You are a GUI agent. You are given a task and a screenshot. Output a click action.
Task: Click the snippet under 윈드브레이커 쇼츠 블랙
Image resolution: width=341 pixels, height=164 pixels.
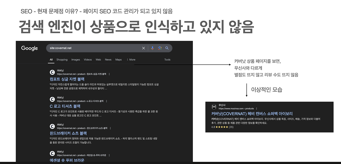click(104, 140)
